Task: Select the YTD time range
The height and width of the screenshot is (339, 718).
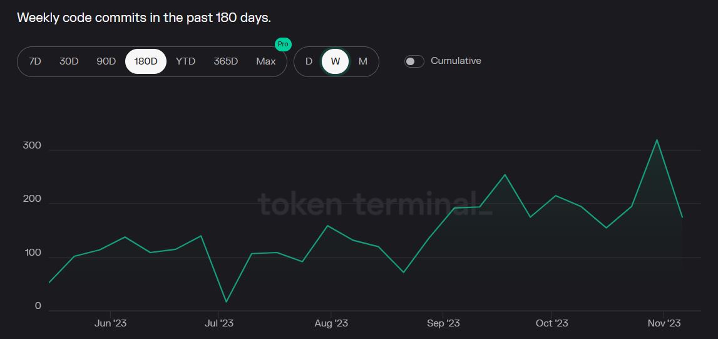Action: coord(185,61)
